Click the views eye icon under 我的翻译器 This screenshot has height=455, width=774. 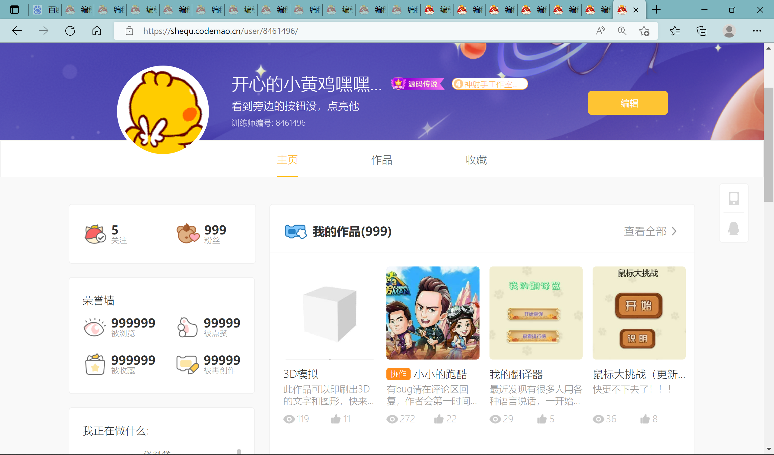pos(495,419)
